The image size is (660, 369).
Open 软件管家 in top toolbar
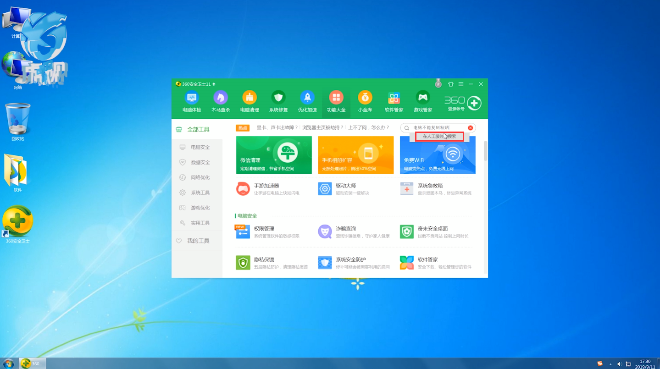(x=394, y=101)
